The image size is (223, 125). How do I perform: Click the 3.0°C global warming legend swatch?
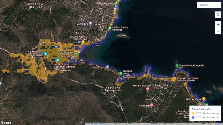click(x=193, y=113)
